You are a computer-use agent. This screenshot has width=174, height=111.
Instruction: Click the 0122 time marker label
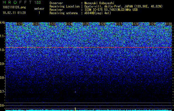tap(36, 24)
